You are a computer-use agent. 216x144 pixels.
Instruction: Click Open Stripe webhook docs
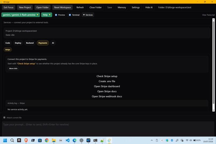point(107,97)
